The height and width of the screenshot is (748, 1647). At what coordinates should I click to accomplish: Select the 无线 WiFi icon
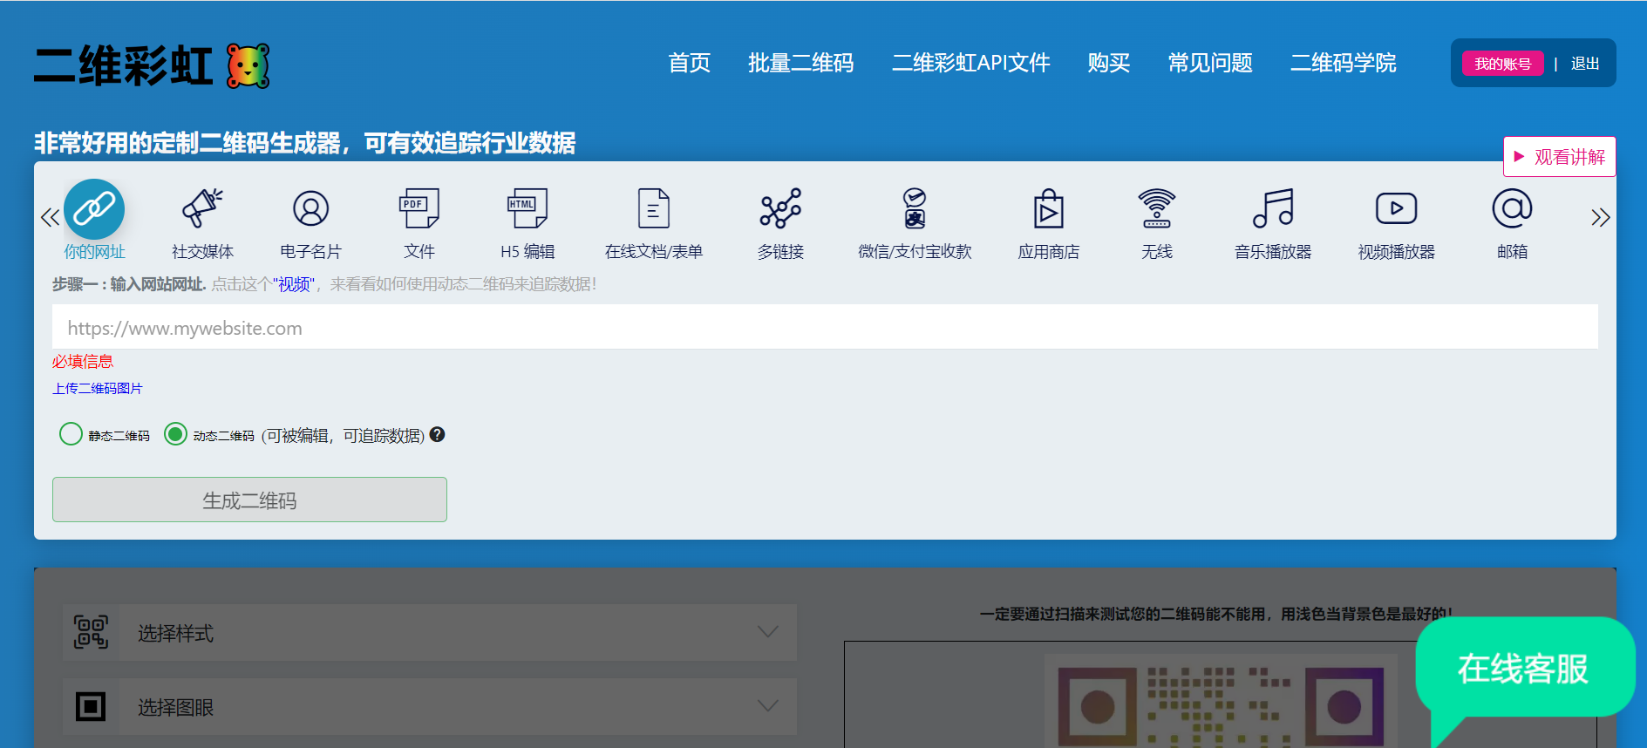pyautogui.click(x=1157, y=209)
